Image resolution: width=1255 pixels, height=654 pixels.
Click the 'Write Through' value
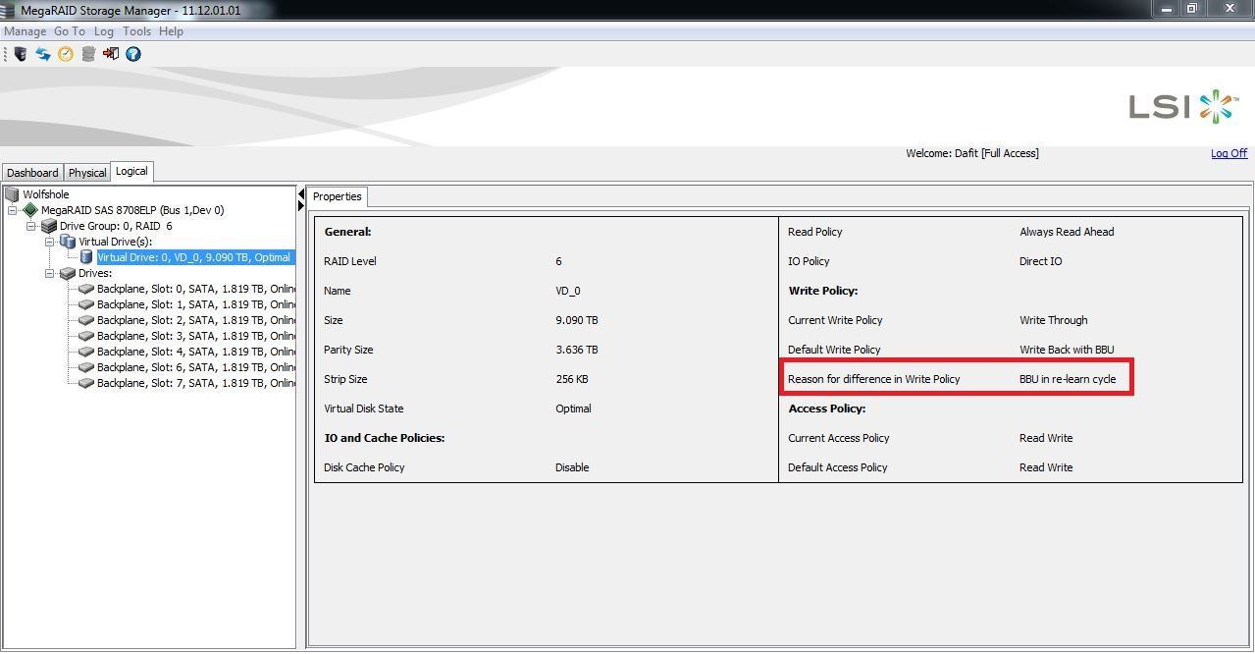point(1053,320)
